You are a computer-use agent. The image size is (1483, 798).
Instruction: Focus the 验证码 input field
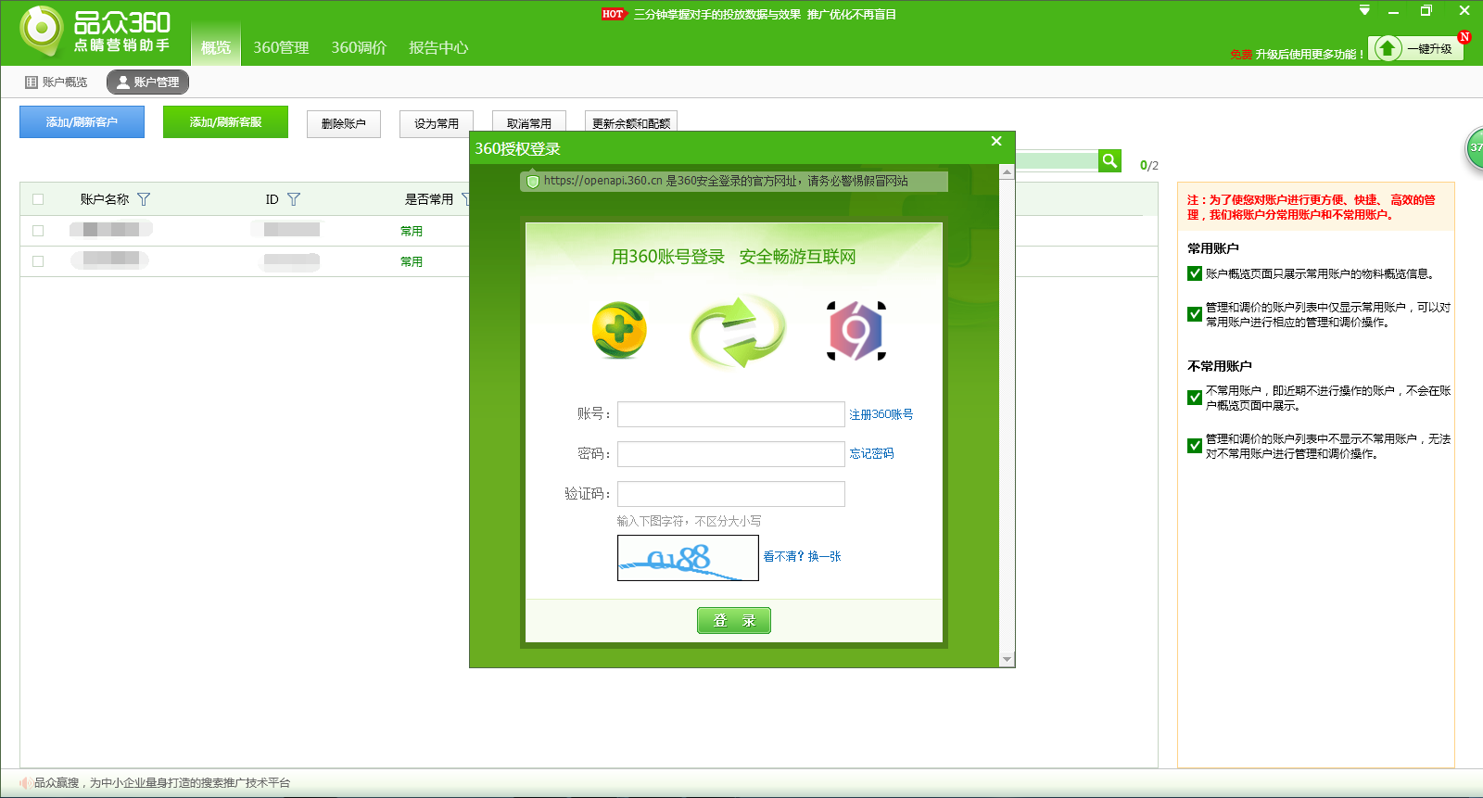tap(731, 494)
